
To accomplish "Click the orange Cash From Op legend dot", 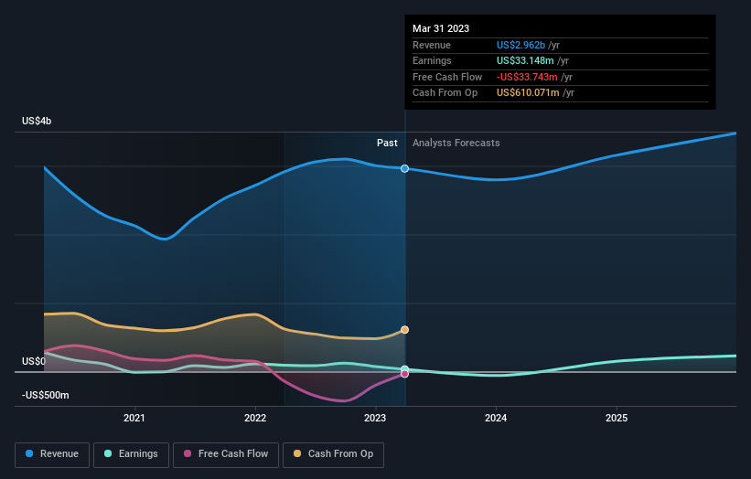I will pos(297,453).
